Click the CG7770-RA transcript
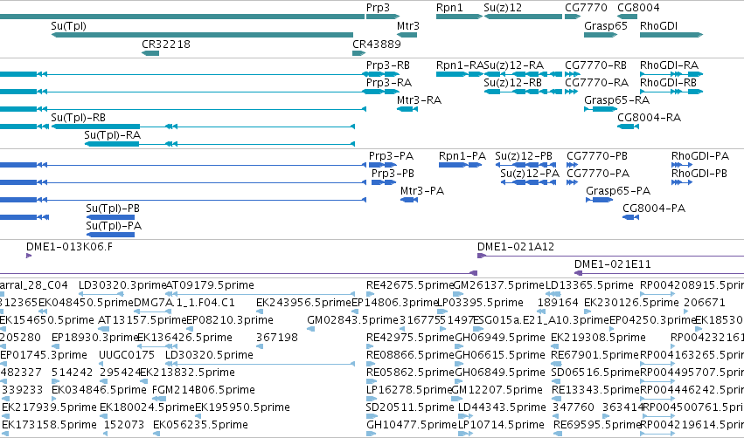The image size is (744, 438). tap(573, 92)
